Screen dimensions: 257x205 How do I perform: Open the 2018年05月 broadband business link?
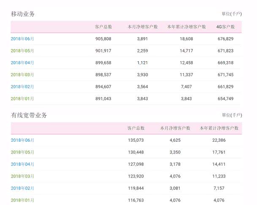pos(22,152)
